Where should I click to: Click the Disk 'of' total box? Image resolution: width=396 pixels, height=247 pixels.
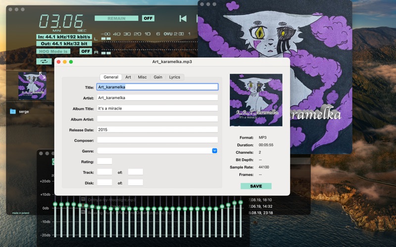(x=135, y=182)
